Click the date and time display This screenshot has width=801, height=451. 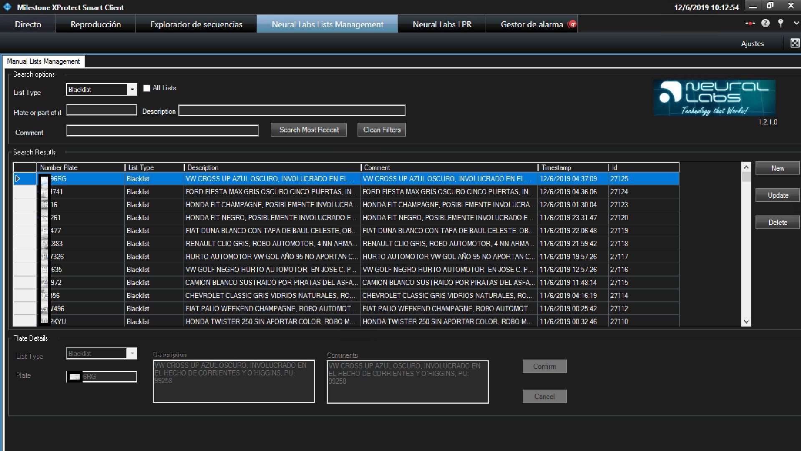pyautogui.click(x=706, y=7)
